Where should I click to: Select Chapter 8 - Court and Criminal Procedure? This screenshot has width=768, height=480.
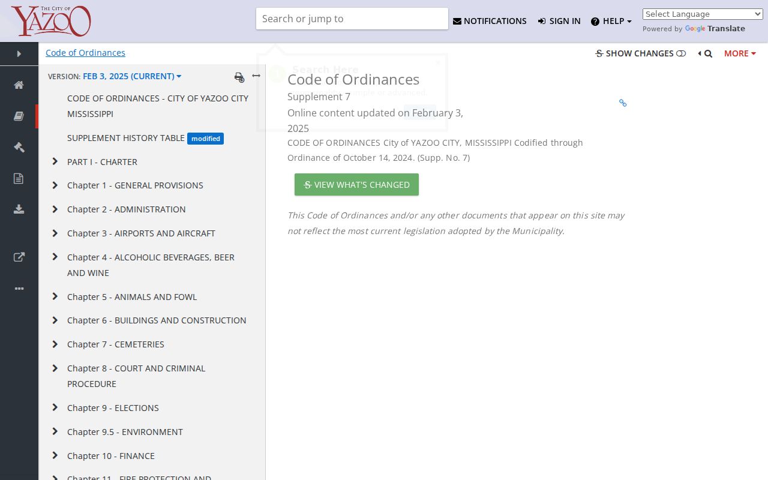136,376
